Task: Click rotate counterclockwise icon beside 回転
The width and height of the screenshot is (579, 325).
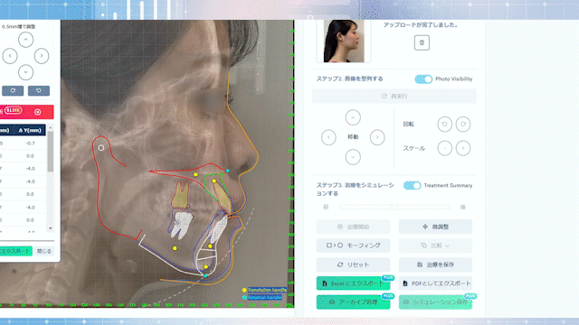Action: (x=444, y=125)
